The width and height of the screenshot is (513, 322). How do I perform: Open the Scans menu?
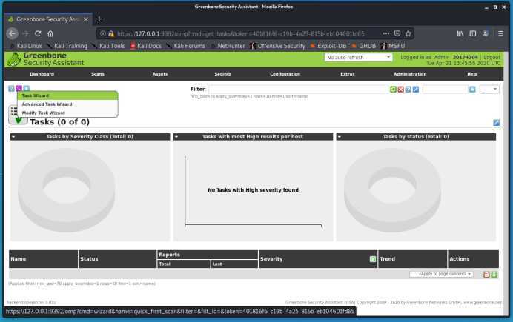(x=98, y=74)
